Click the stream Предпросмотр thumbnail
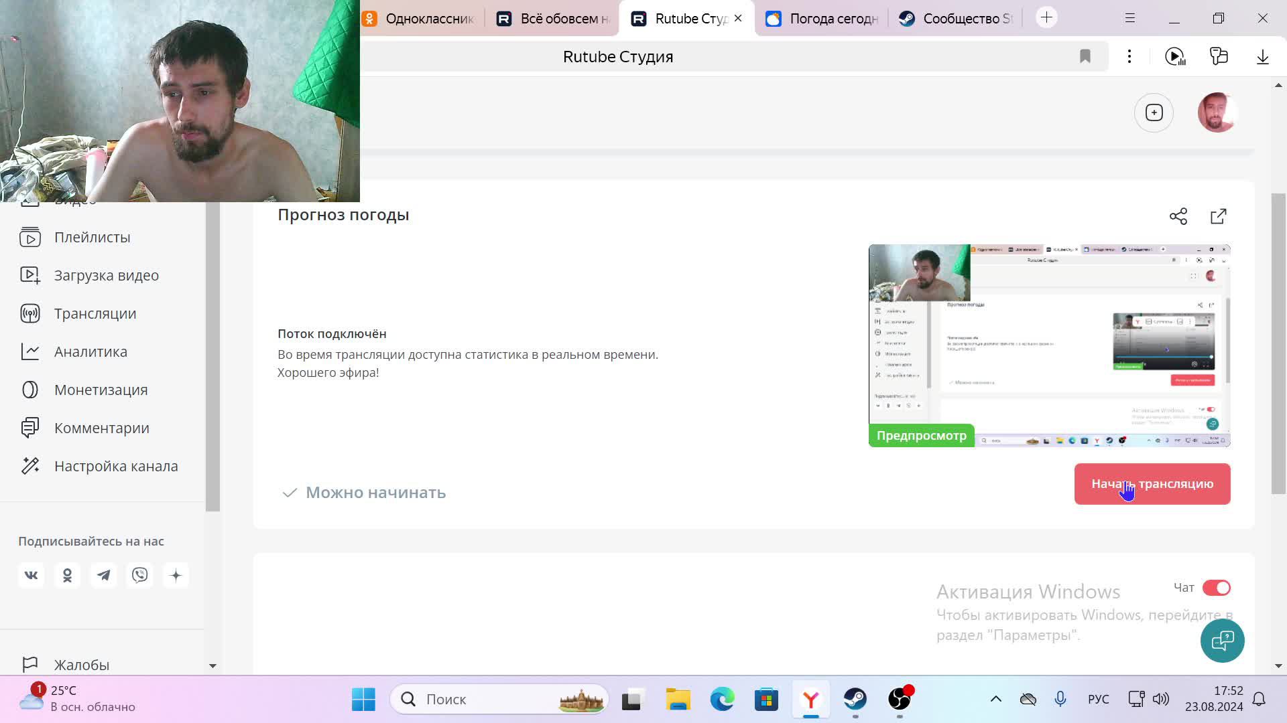 [1049, 345]
